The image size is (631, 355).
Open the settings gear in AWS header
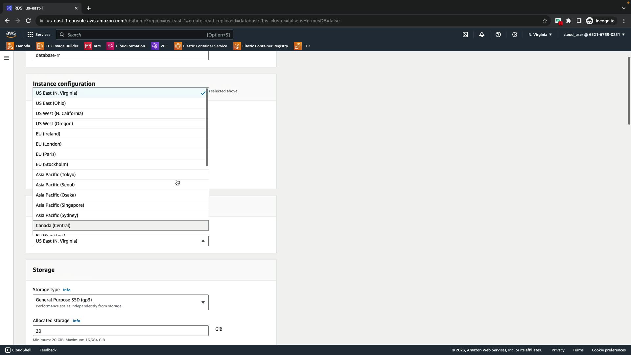515,35
